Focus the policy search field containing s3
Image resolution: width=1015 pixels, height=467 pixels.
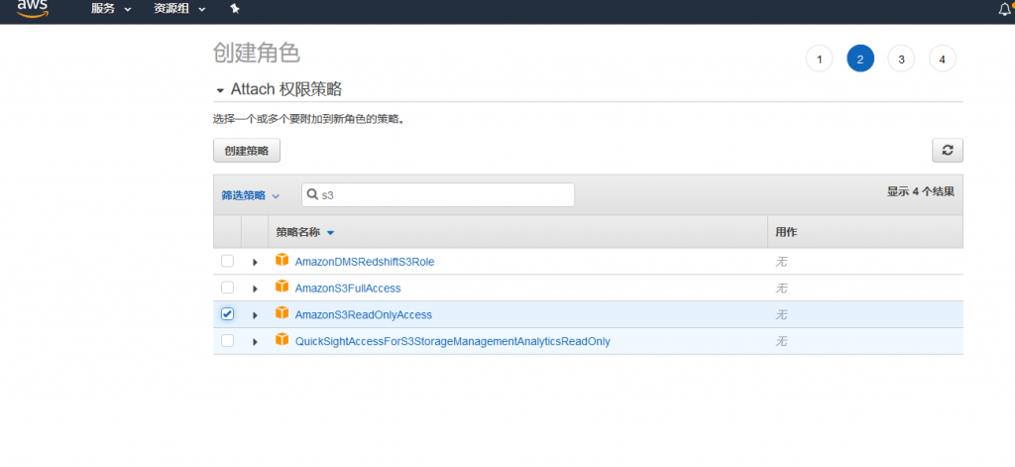pyautogui.click(x=438, y=195)
